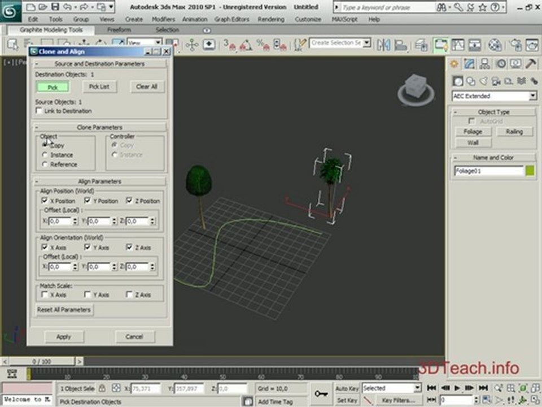Enable Link to Destination checkbox

pos(39,111)
